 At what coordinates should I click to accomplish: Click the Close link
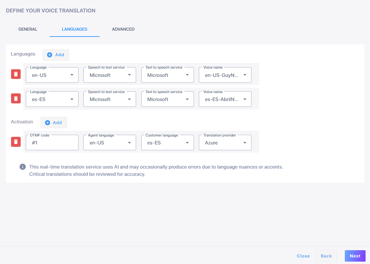coord(303,256)
